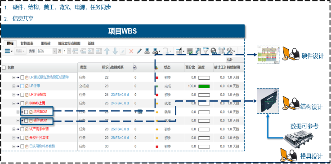Image resolution: width=331 pixels, height=164 pixels.
Task: Click the checklist with green check icon
Action: 190,51
